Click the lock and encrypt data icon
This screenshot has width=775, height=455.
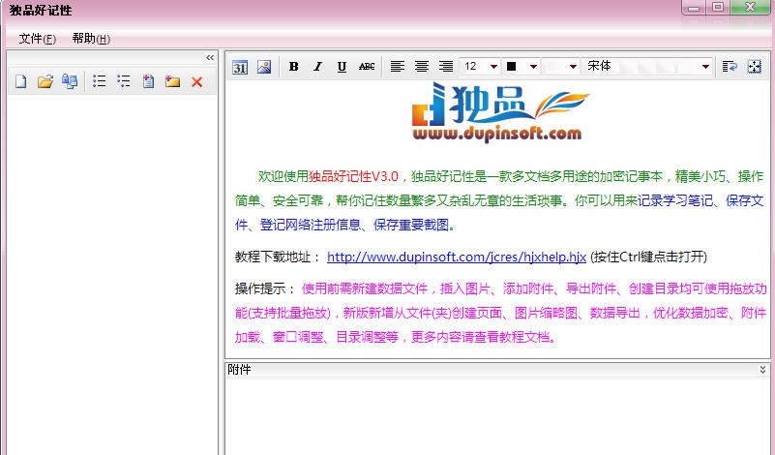pos(70,81)
